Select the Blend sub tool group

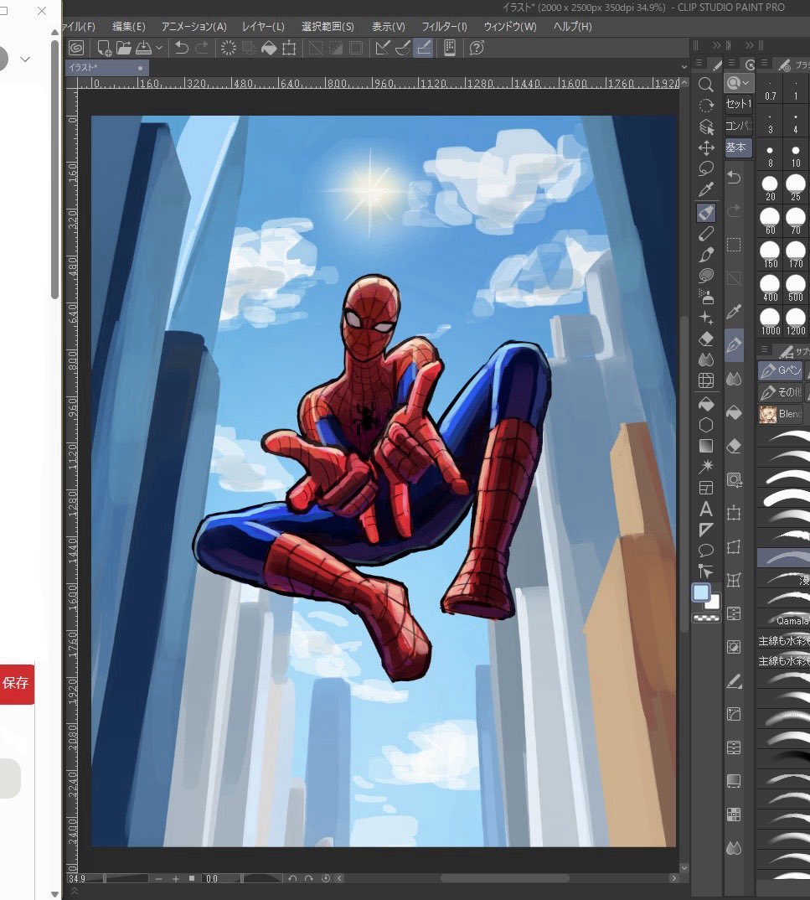[x=781, y=414]
